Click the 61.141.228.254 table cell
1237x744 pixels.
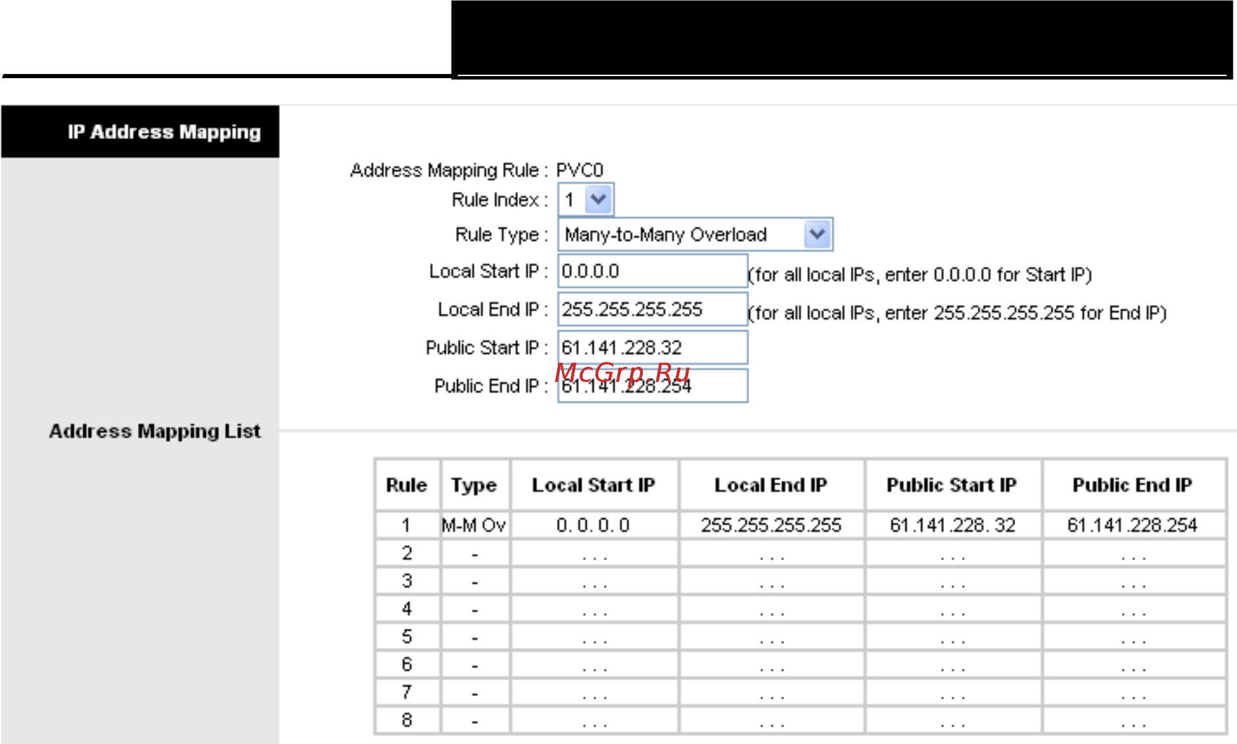click(x=1133, y=525)
